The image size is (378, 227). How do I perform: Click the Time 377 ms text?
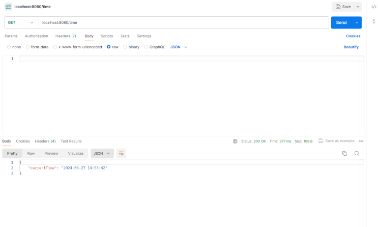pyautogui.click(x=280, y=141)
